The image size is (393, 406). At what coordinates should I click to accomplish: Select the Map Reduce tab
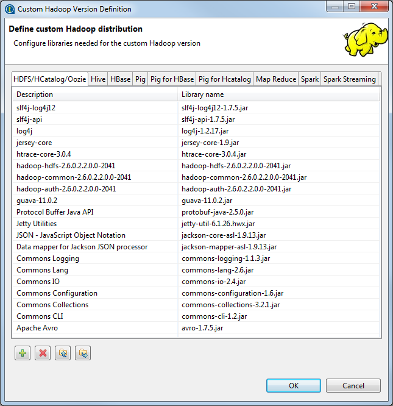[276, 79]
